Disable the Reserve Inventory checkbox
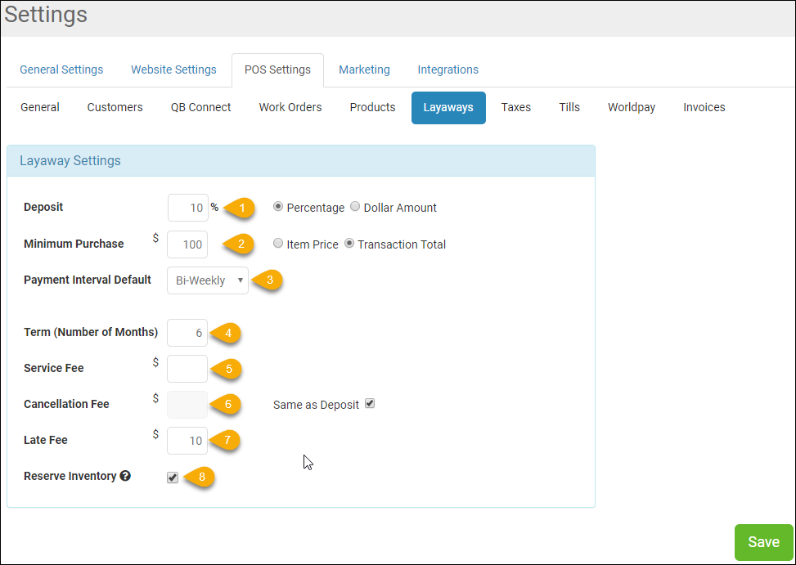Screen dimensions: 796x565 coord(172,477)
